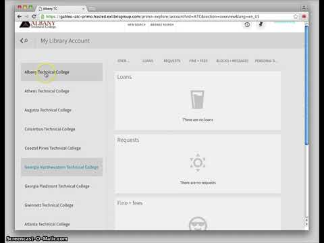The height and width of the screenshot is (243, 324).
Task: Open Chrome hamburger menu
Action: click(304, 16)
